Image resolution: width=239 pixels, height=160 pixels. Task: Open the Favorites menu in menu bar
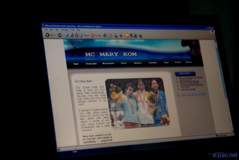65,30
